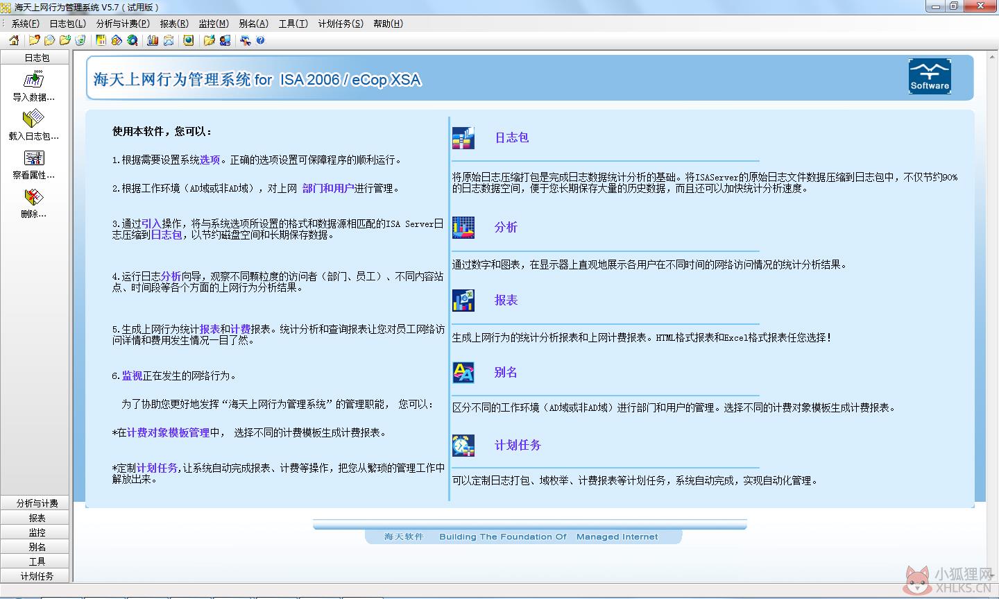999x599 pixels.
Task: Click the 察看属性 sidebar icon
Action: point(34,158)
